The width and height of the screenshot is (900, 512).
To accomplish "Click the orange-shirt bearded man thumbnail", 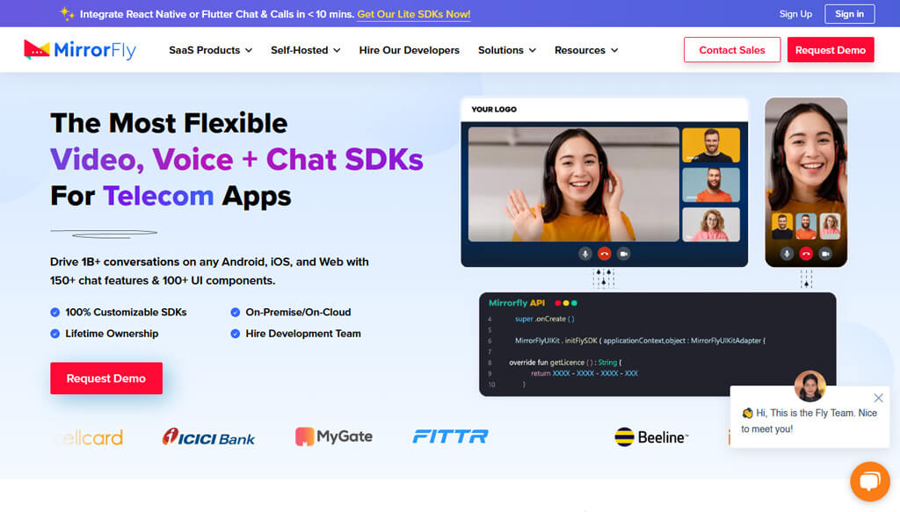I will 710,184.
